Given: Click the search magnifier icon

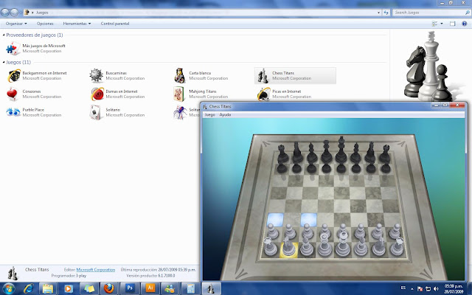Looking at the screenshot, I should 467,13.
